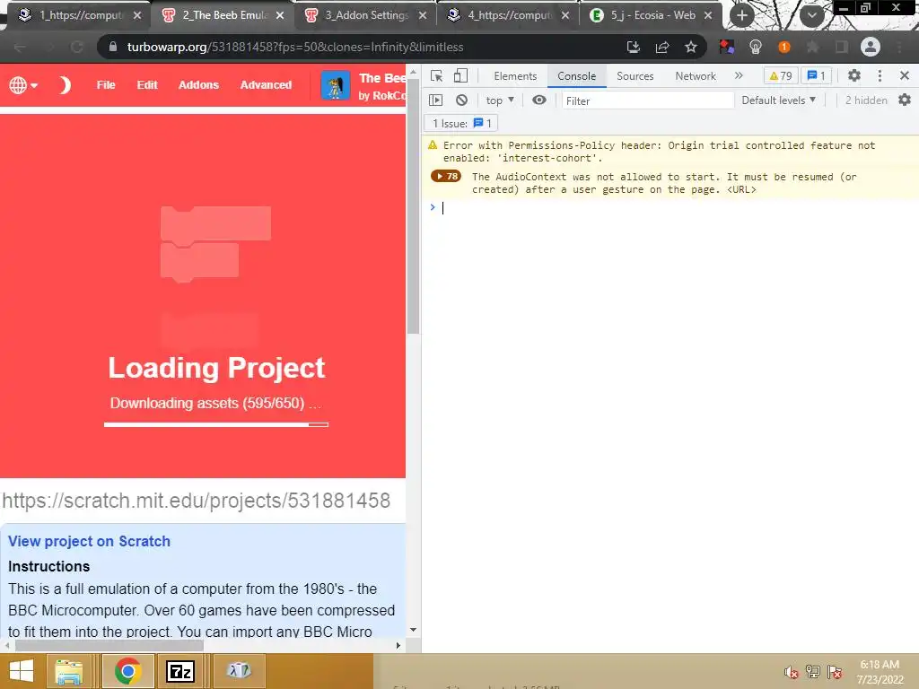Open the tab search dropdown arrow
The width and height of the screenshot is (919, 689).
(x=811, y=15)
